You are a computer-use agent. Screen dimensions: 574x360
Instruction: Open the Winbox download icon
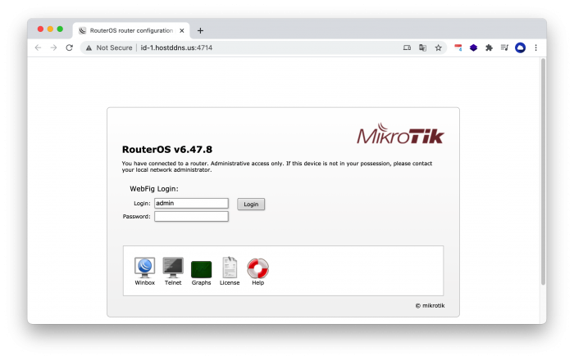click(144, 268)
